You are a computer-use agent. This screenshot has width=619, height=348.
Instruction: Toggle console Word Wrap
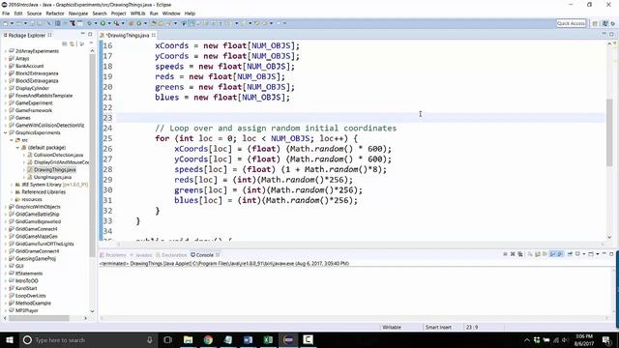[545, 254]
